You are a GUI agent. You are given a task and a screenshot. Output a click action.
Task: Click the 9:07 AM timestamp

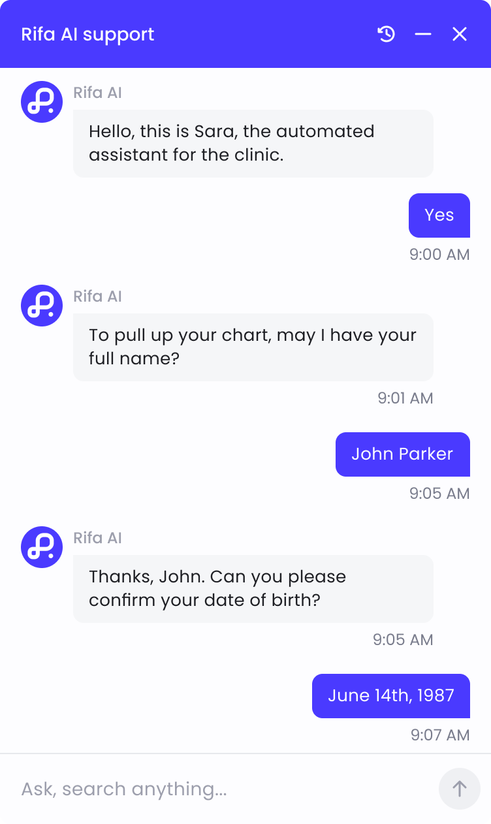[439, 735]
